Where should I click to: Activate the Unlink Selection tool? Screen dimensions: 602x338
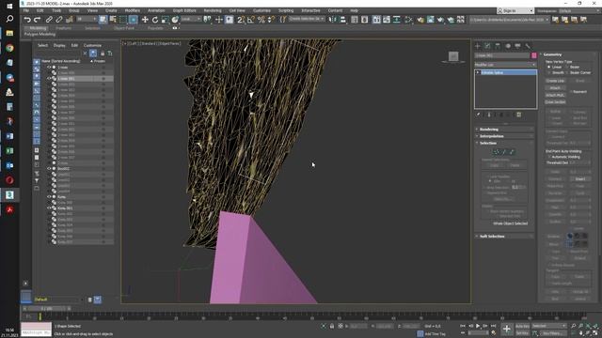(59, 20)
